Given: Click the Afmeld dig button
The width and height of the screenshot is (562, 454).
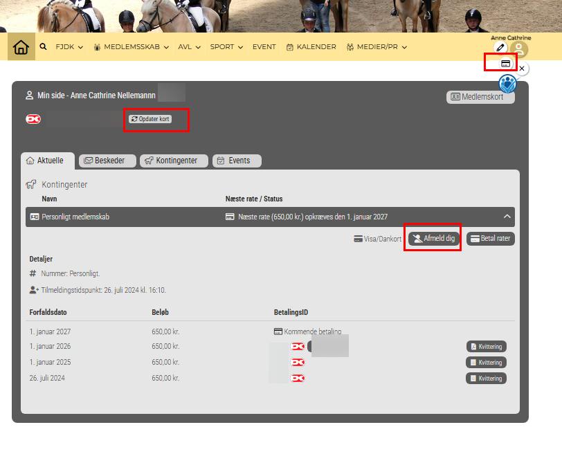Looking at the screenshot, I should [433, 239].
